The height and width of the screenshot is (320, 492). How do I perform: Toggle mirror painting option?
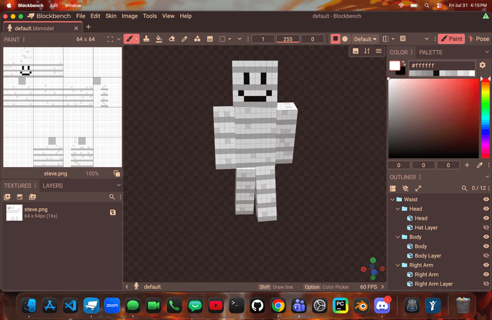tap(386, 39)
